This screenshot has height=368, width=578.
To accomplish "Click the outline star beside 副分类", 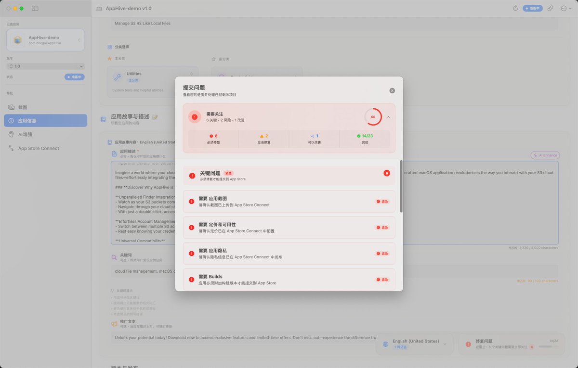I will click(214, 59).
